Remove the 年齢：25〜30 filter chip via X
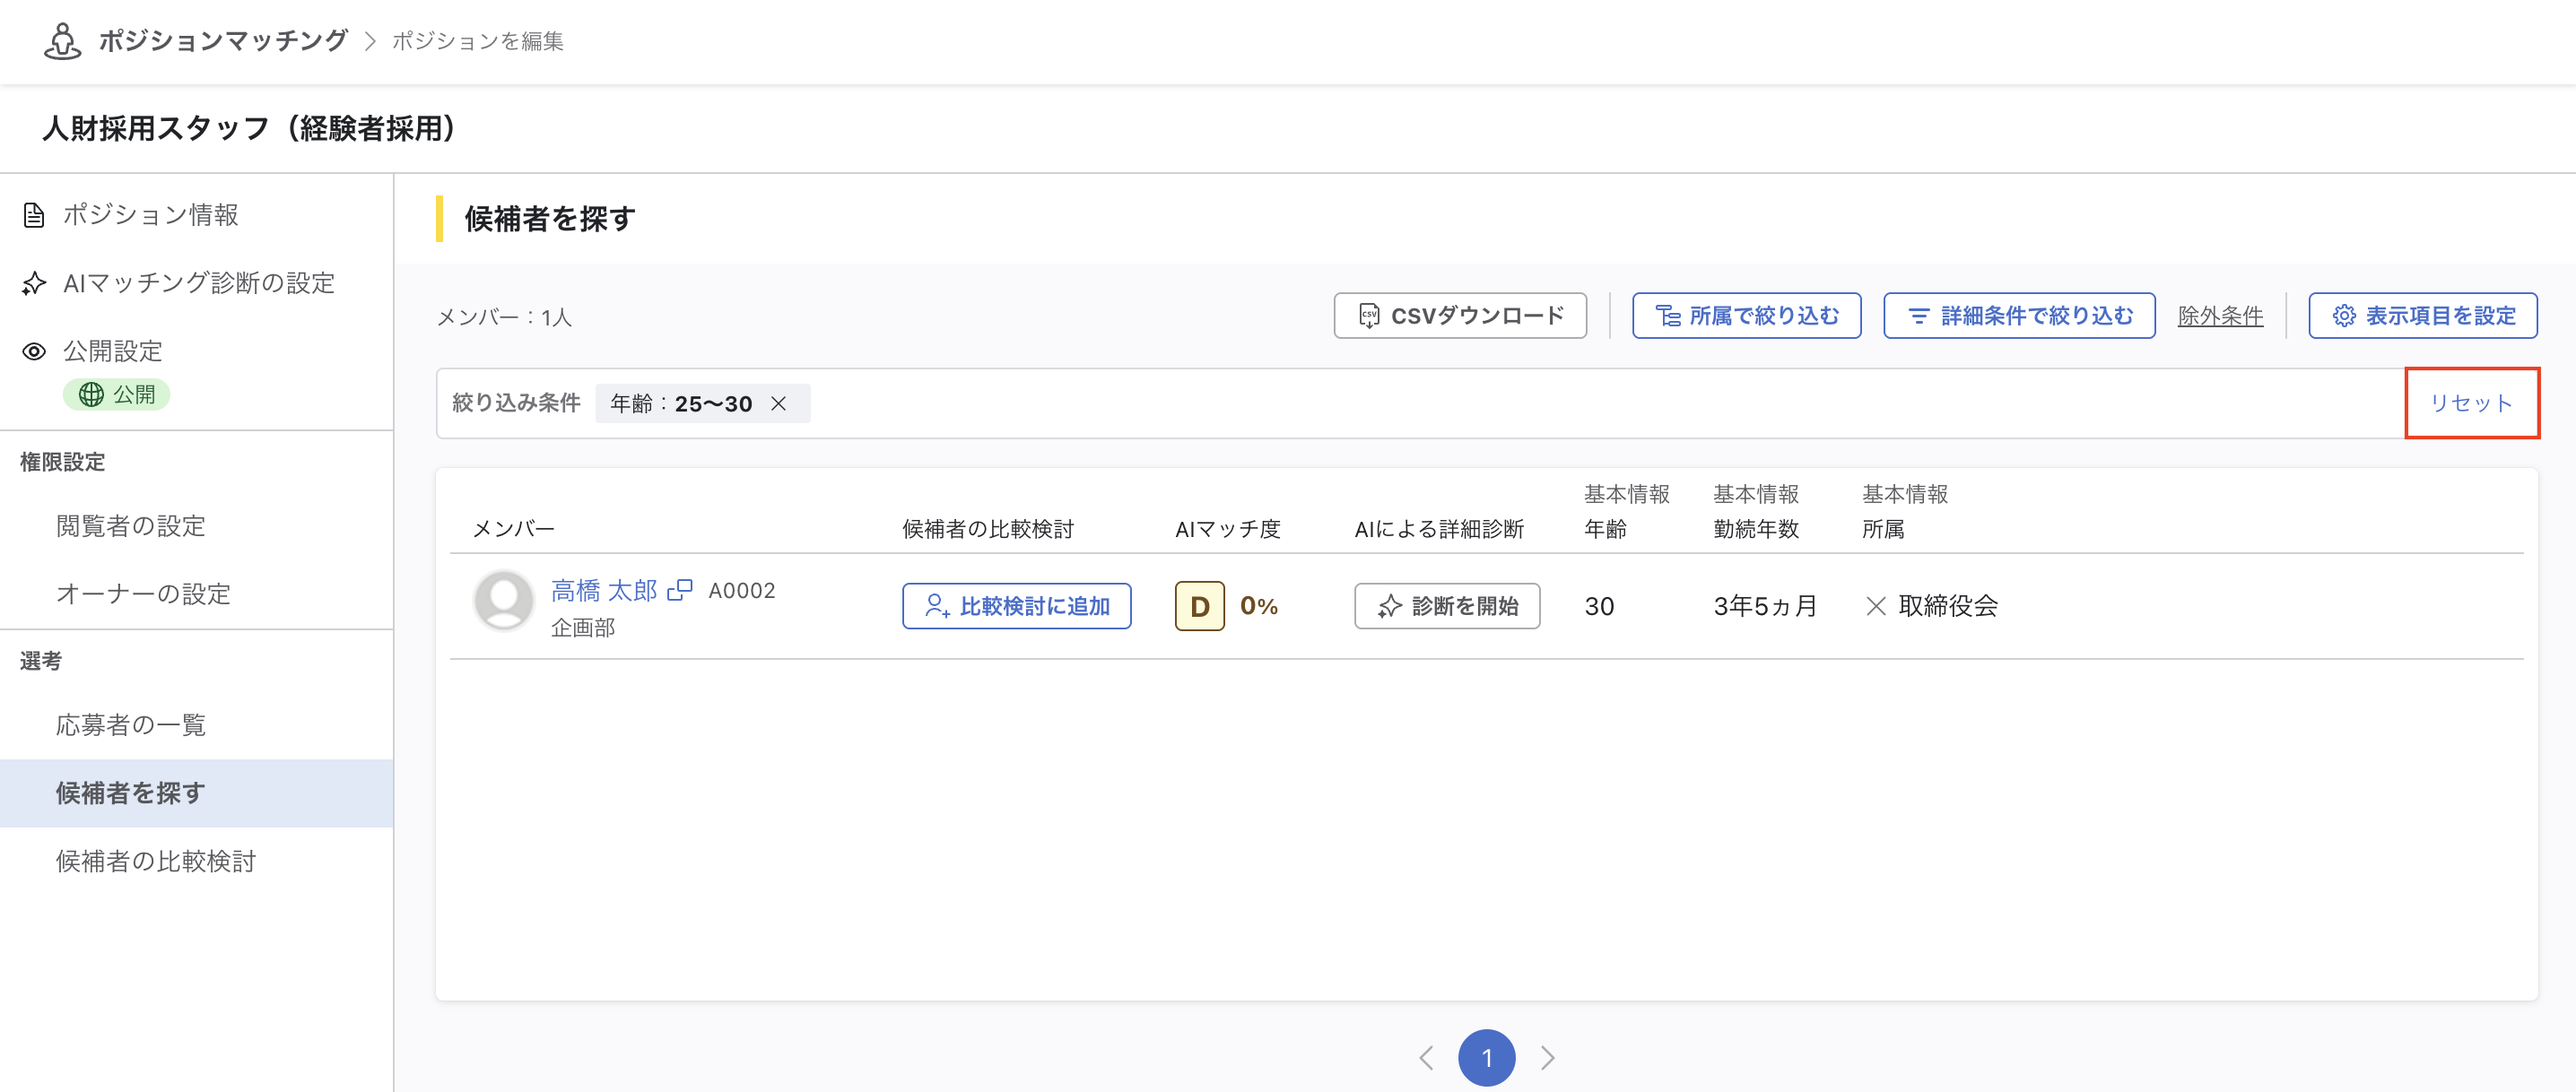The image size is (2576, 1092). tap(778, 404)
